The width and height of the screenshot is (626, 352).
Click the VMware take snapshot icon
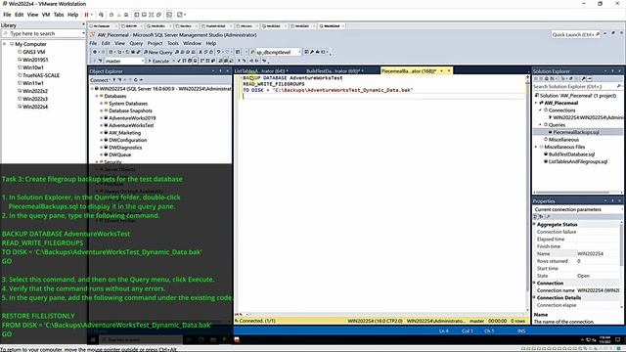tap(112, 15)
